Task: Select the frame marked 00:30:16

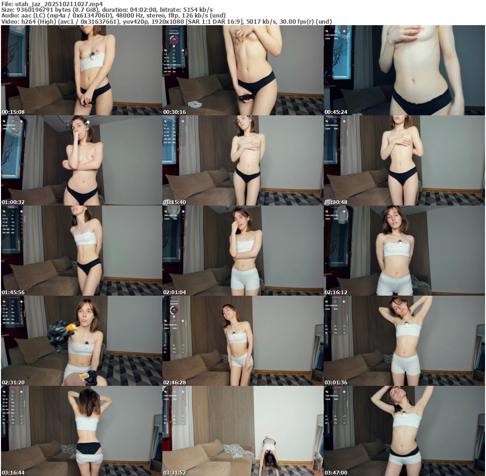Action: pos(243,70)
